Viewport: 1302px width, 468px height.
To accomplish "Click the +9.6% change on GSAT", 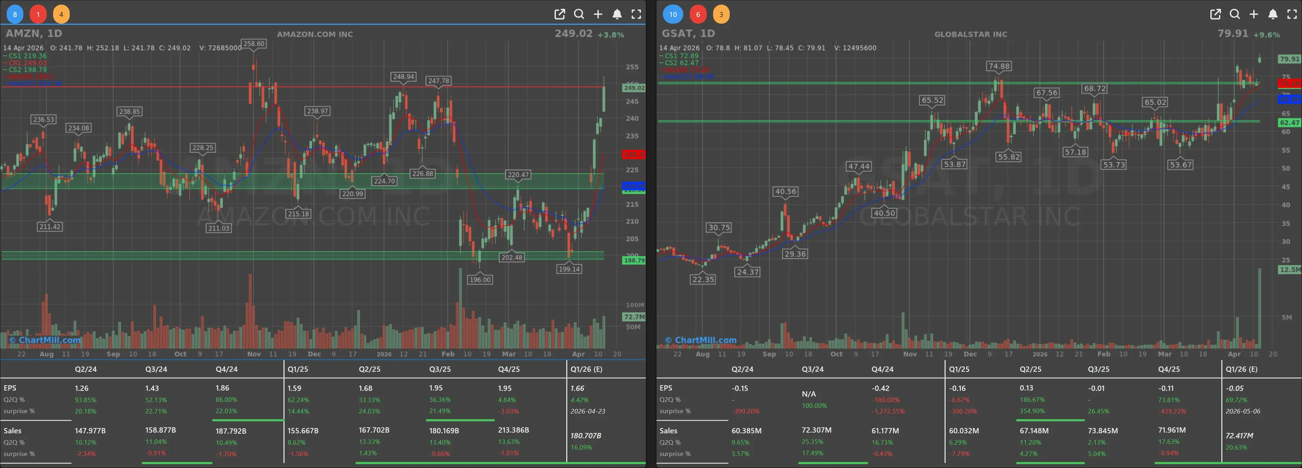I will point(1267,35).
